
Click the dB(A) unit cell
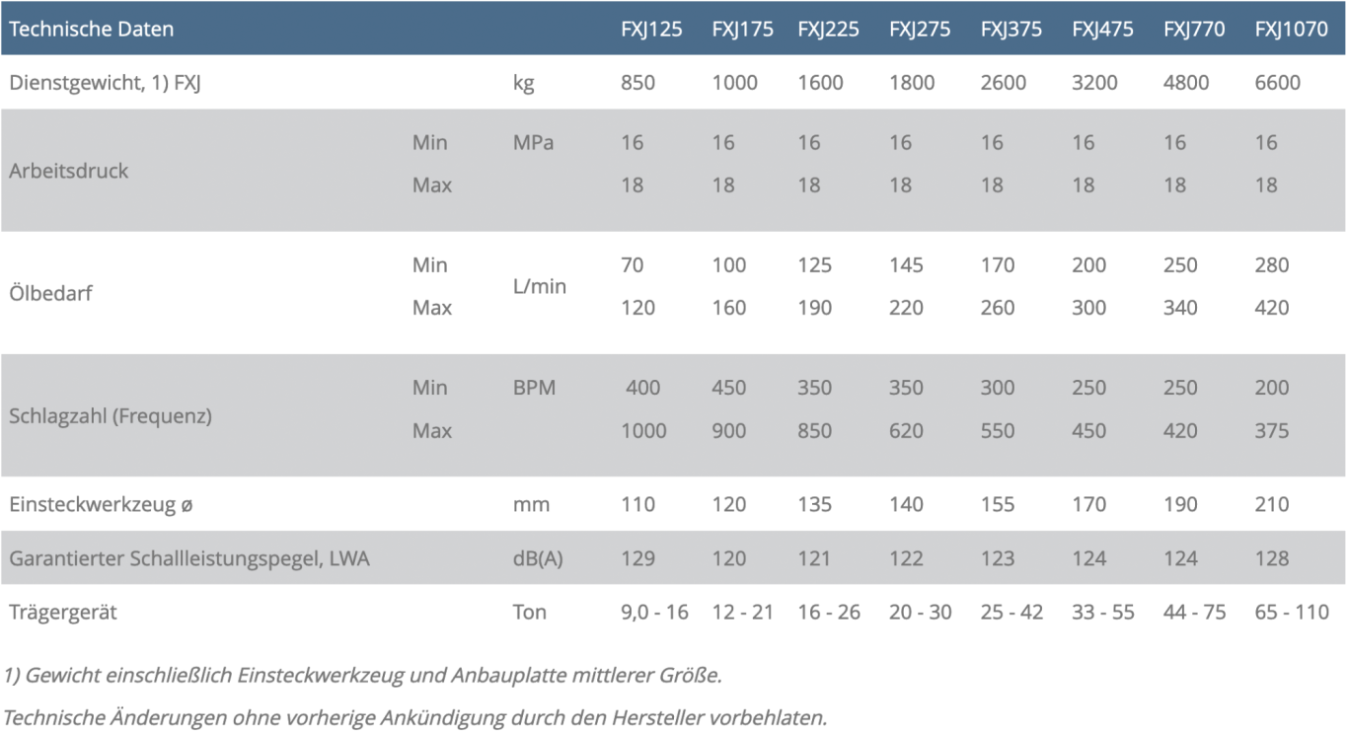tap(538, 559)
